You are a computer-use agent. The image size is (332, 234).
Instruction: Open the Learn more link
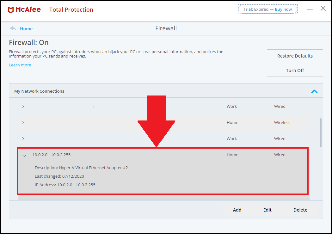pyautogui.click(x=20, y=65)
